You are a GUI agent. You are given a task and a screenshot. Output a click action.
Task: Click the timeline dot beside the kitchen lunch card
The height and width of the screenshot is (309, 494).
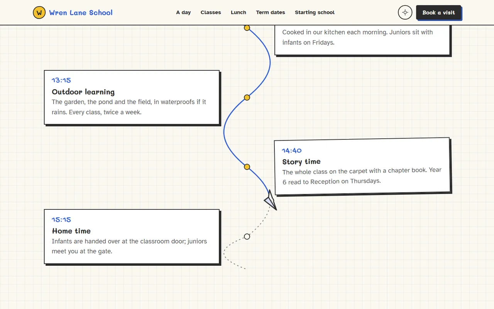(x=247, y=28)
